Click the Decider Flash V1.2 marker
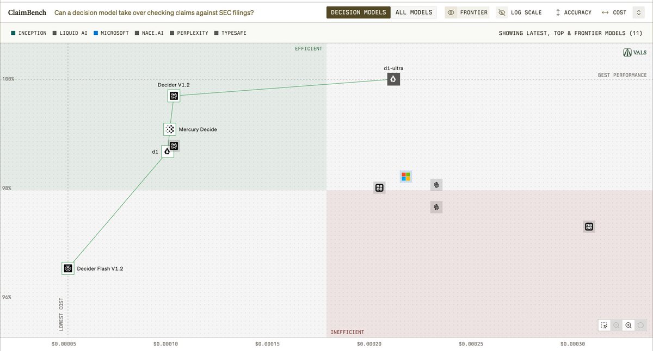Image resolution: width=653 pixels, height=351 pixels. [67, 268]
